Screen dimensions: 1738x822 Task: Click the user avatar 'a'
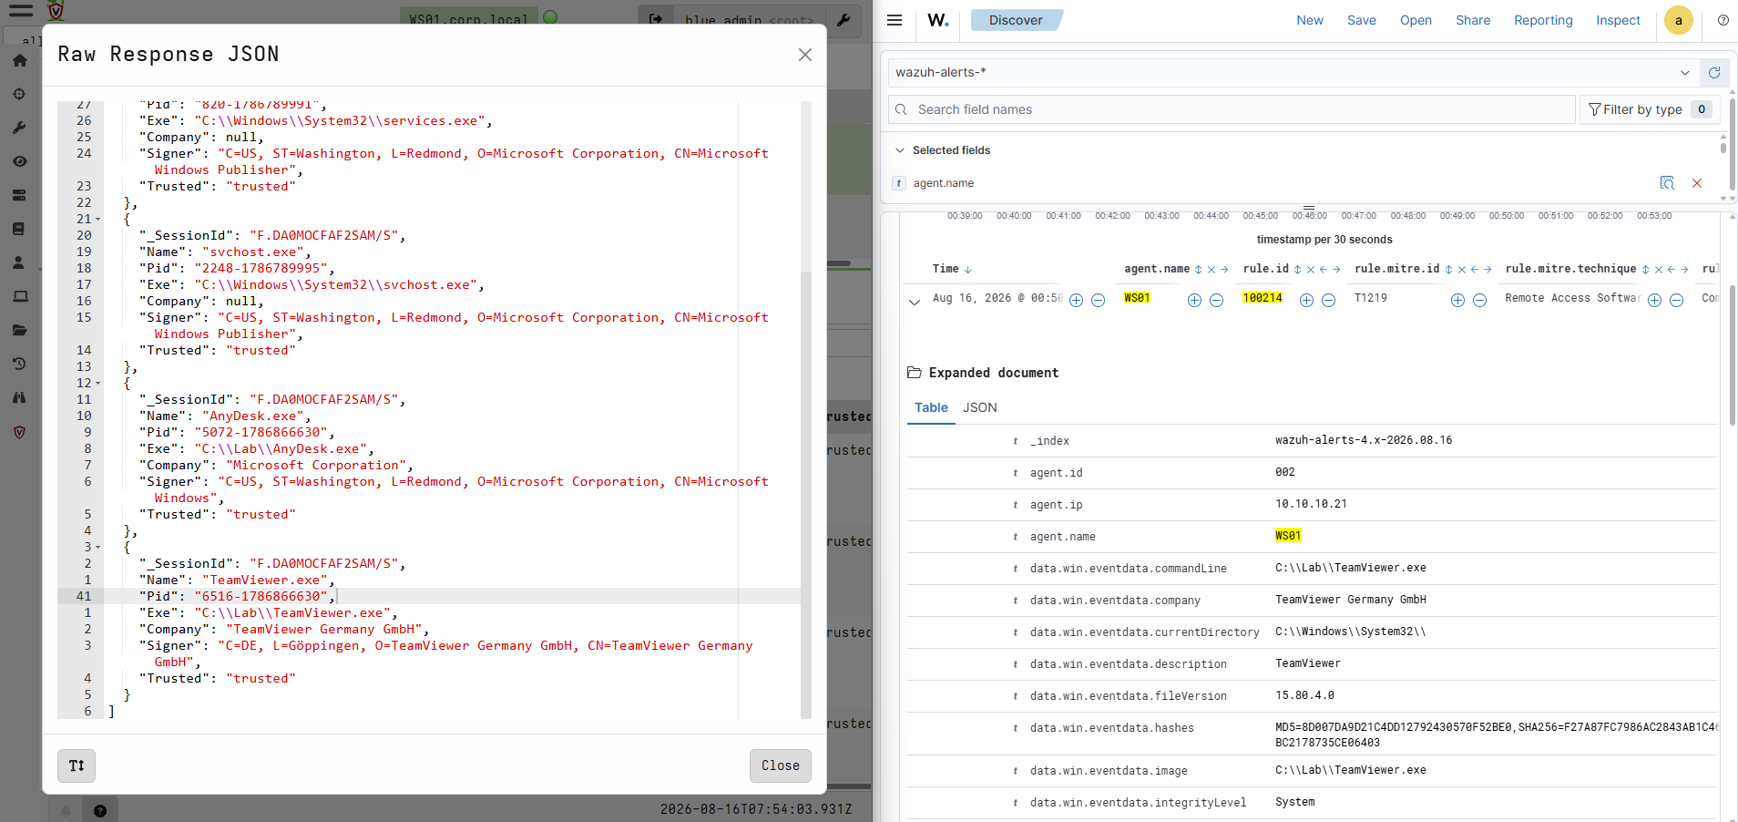coord(1679,20)
